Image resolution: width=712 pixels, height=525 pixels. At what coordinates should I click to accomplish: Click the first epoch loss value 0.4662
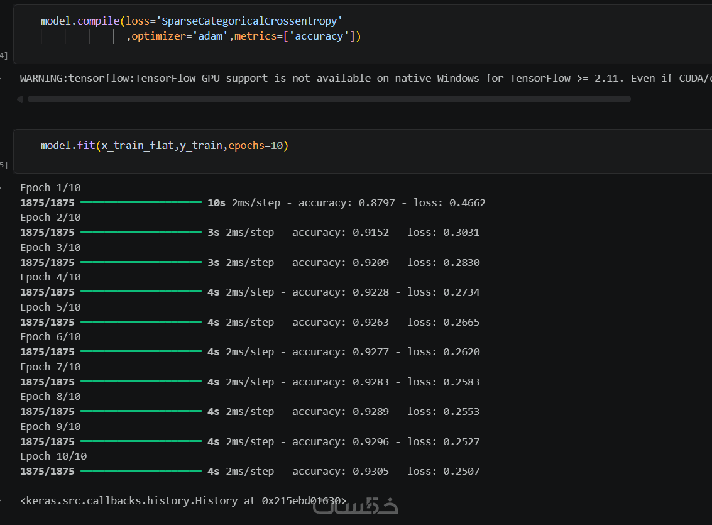[x=468, y=203]
